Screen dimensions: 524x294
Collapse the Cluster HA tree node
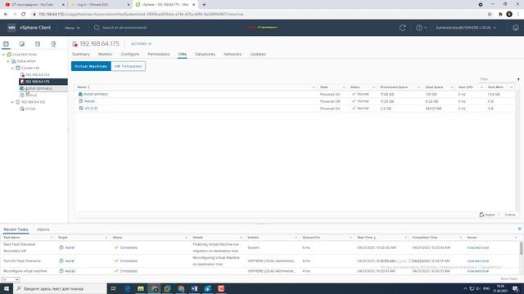[x=12, y=68]
